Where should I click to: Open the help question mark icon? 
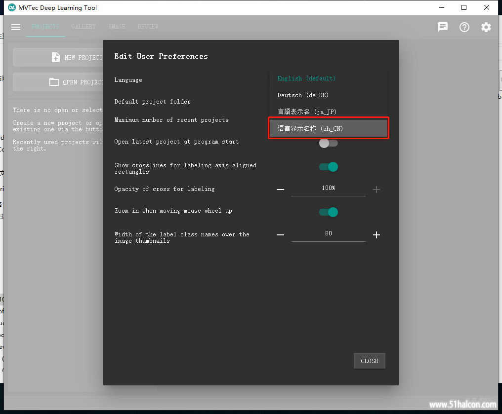click(x=464, y=27)
